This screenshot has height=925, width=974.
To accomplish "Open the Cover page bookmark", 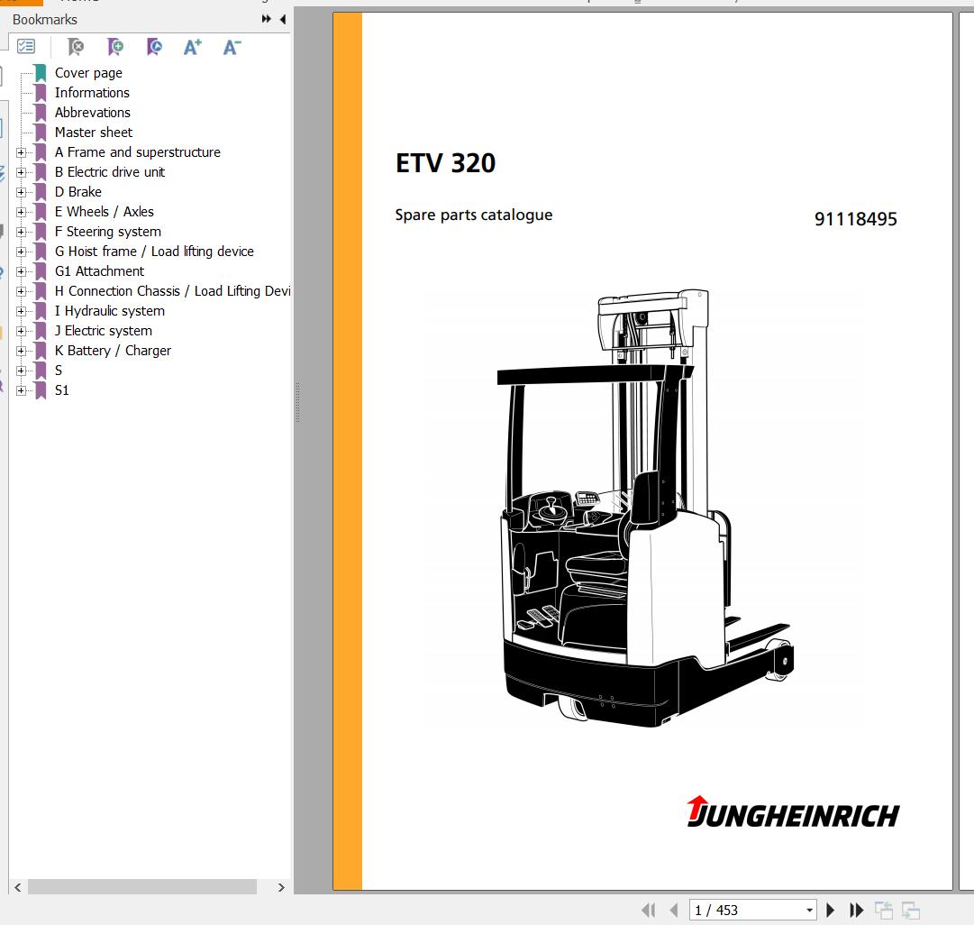I will point(88,73).
